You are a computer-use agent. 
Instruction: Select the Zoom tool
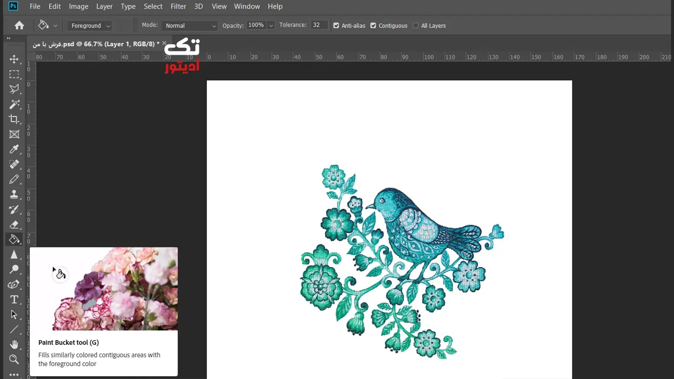click(x=14, y=359)
